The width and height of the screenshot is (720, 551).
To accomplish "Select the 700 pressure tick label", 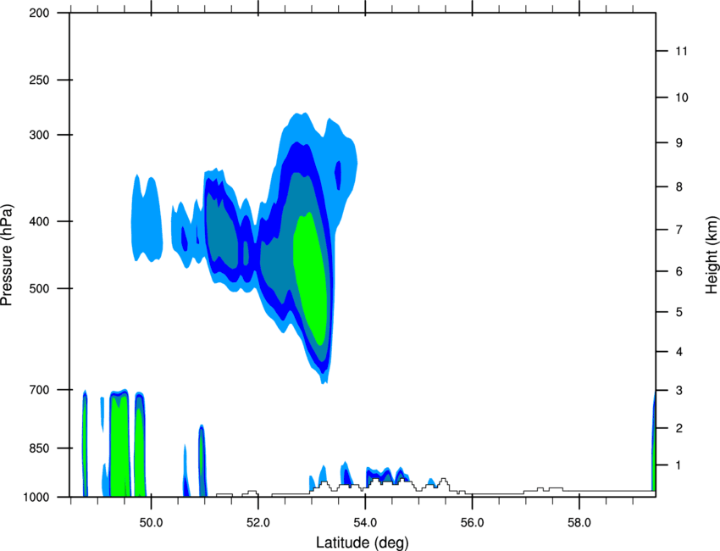I will pos(39,390).
